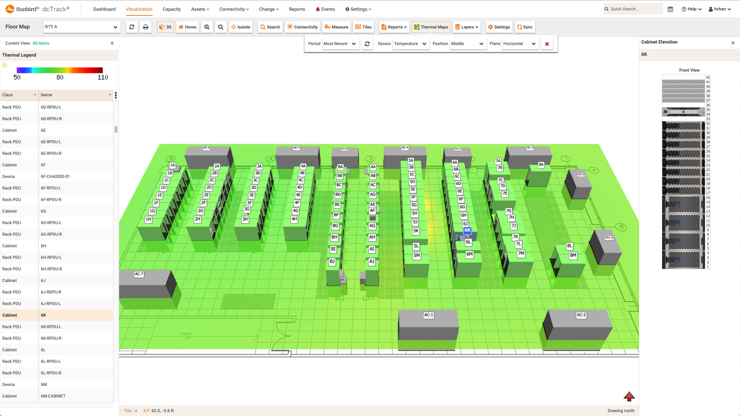The height and width of the screenshot is (416, 740).
Task: Expand the Cabinet Elevation panel
Action: pyautogui.click(x=733, y=43)
